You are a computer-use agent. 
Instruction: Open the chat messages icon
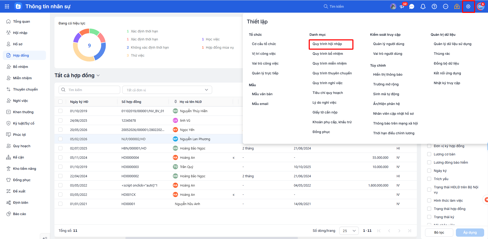pos(412,6)
